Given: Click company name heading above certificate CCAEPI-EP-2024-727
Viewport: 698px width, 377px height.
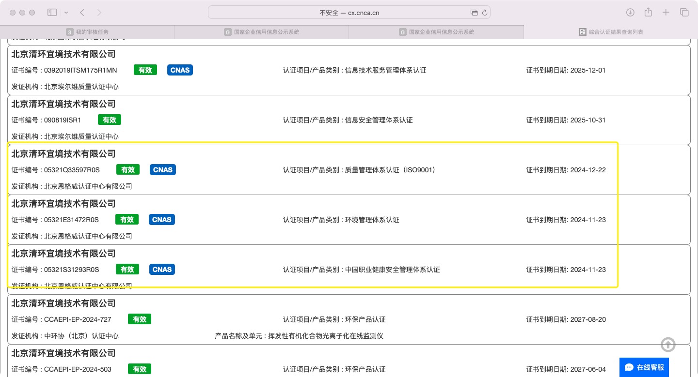Looking at the screenshot, I should [63, 303].
